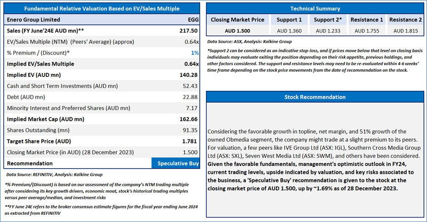Image resolution: width=427 pixels, height=222 pixels.
Task: Click the 'EGG' ticker cell
Action: tap(193, 20)
